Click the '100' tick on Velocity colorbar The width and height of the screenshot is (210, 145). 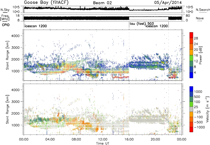coord(197,102)
